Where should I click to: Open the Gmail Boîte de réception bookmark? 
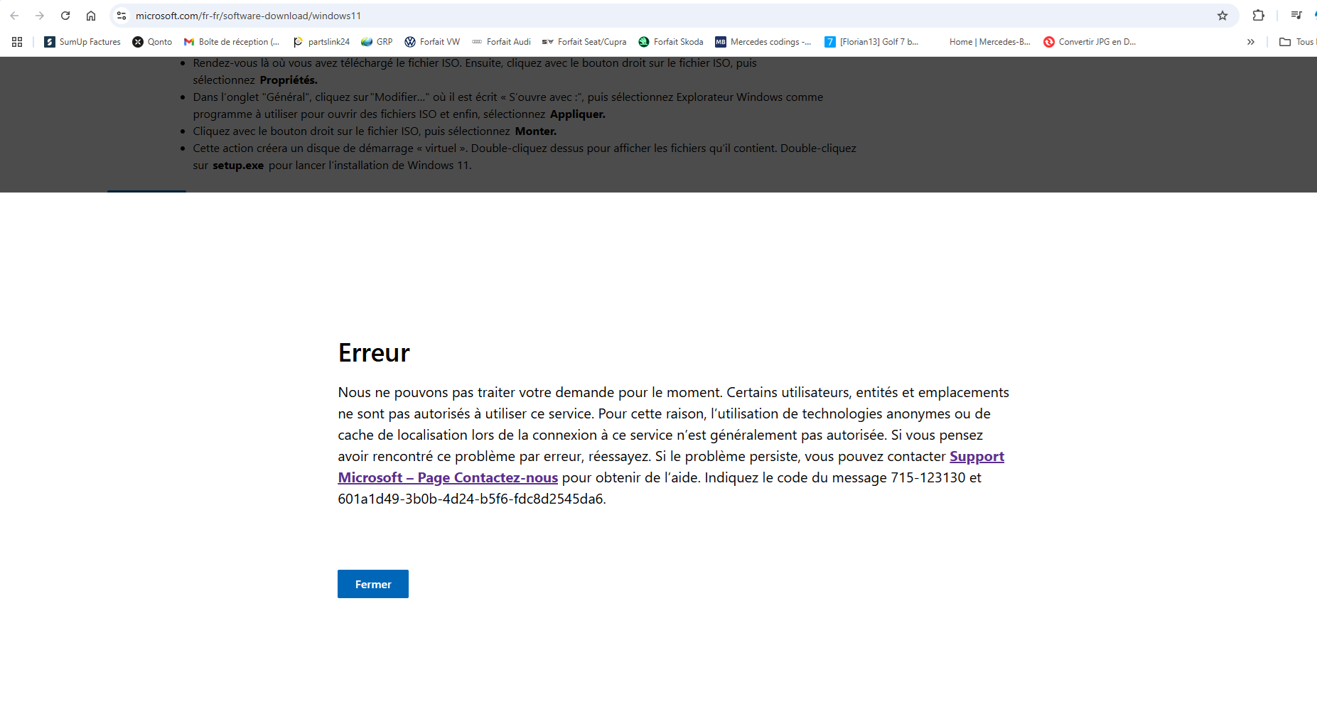point(232,42)
